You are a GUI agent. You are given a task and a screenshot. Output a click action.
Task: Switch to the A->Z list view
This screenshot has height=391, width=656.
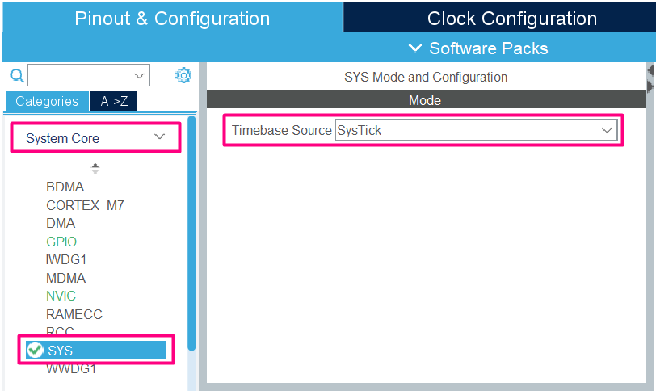(113, 102)
